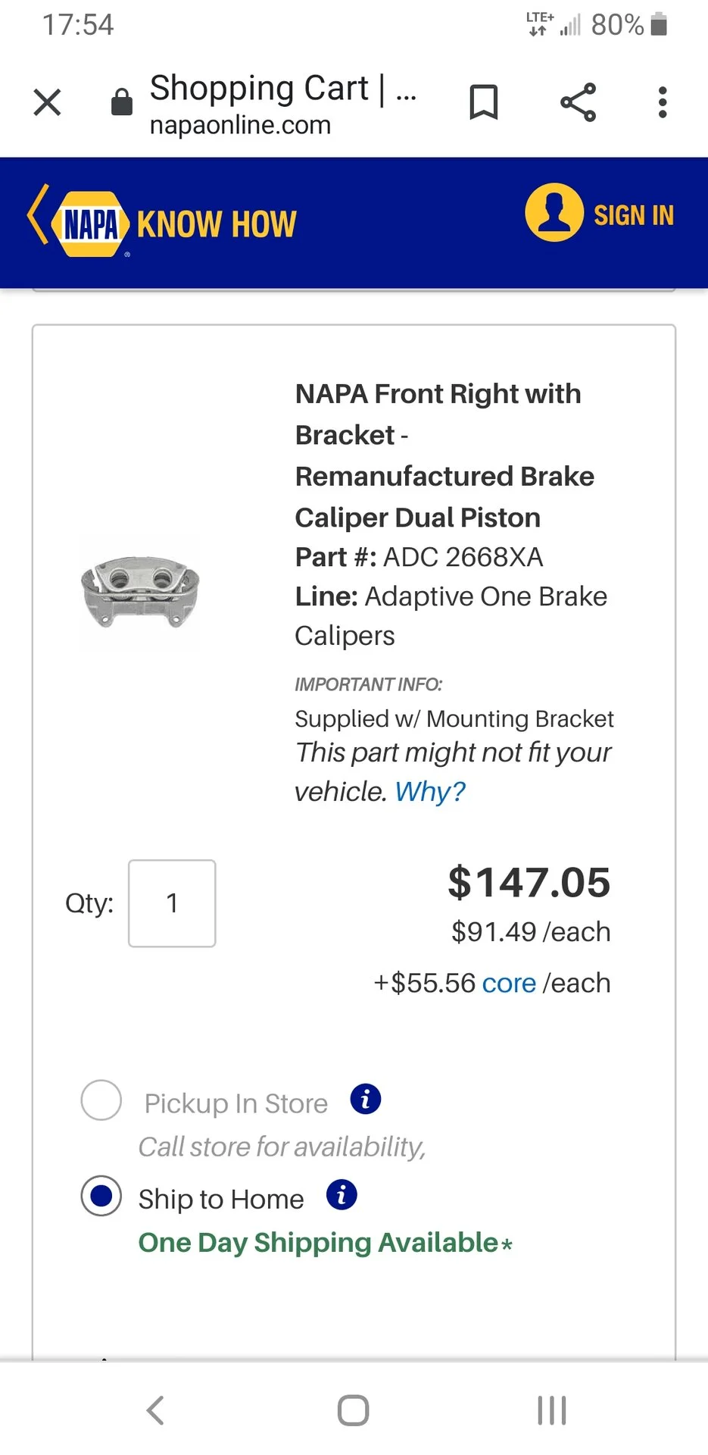Select the Pickup In Store radio button
The width and height of the screenshot is (708, 1455).
(x=101, y=1100)
